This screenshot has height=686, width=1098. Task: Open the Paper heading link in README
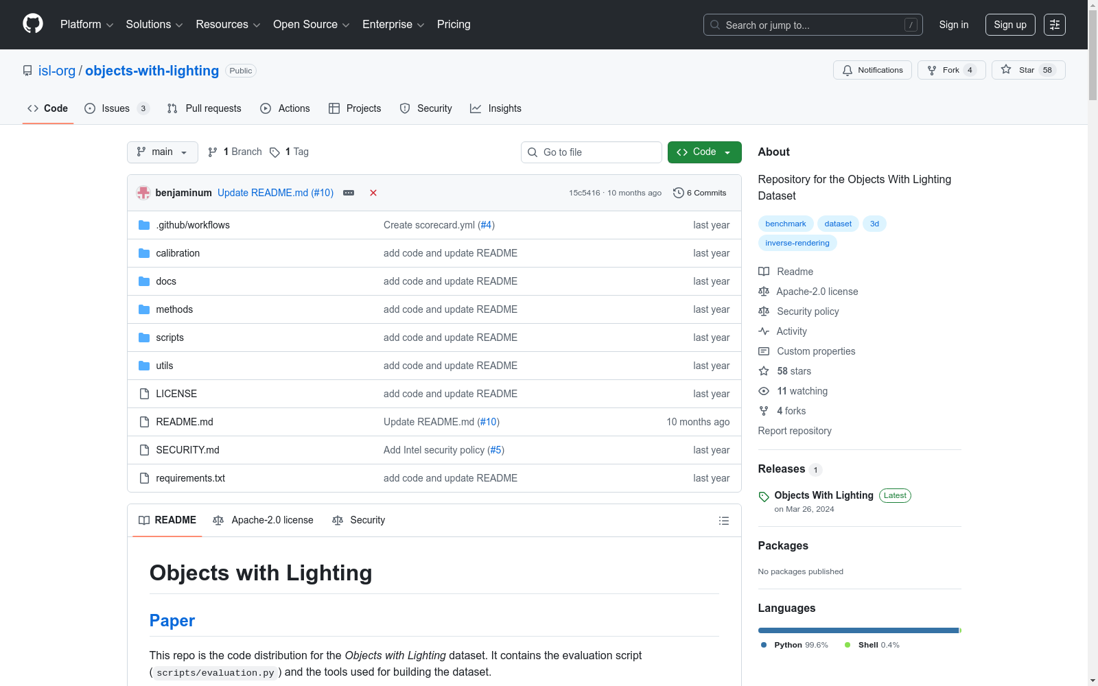pyautogui.click(x=172, y=621)
